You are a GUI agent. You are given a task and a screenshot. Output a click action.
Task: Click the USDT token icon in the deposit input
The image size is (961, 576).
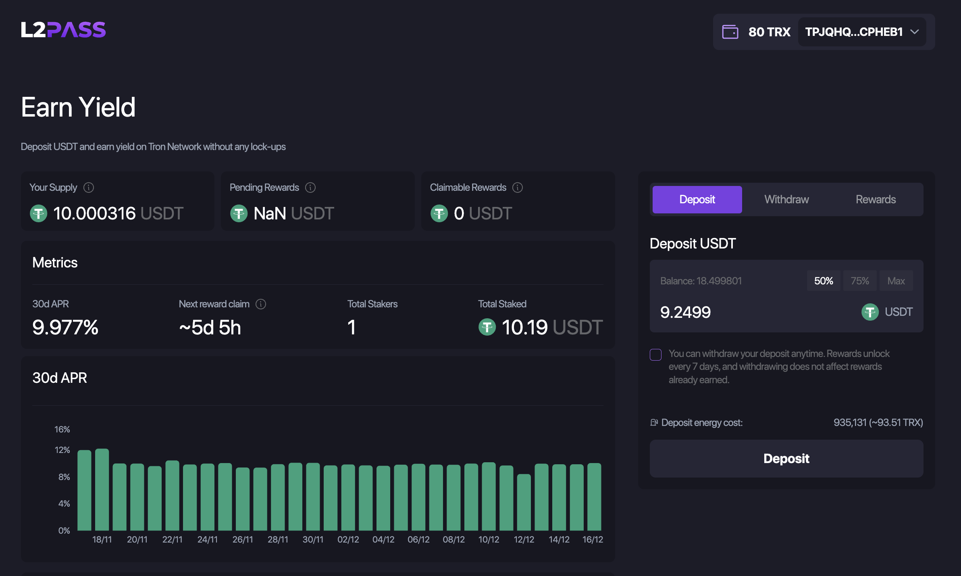pyautogui.click(x=870, y=311)
